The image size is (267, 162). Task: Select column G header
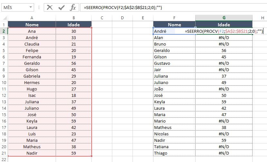[x=224, y=18]
